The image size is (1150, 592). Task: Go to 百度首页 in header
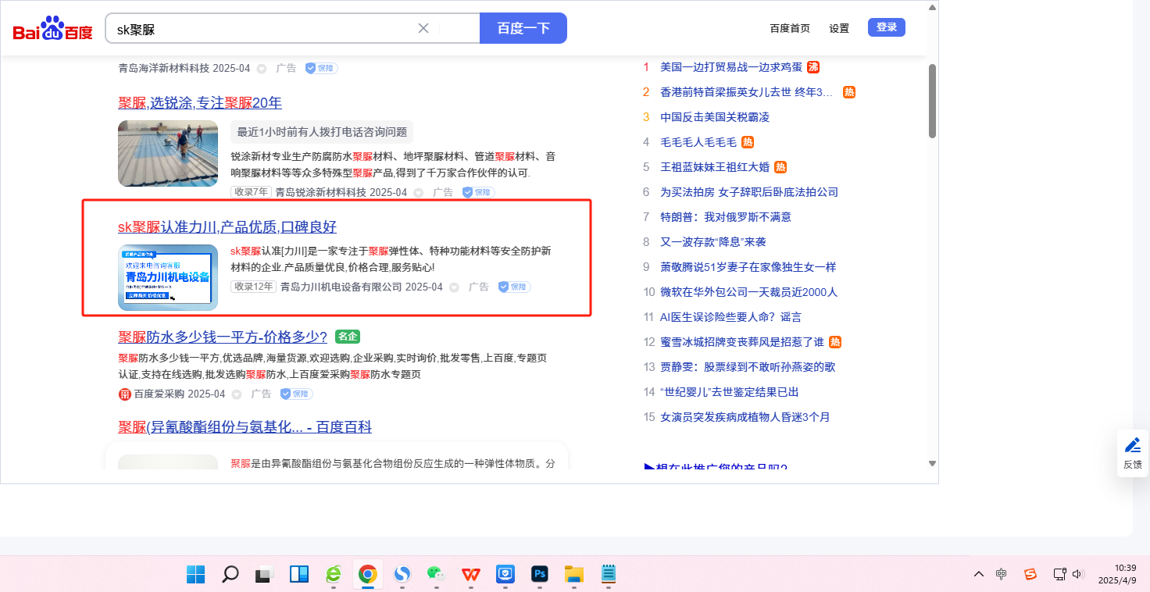coord(790,28)
